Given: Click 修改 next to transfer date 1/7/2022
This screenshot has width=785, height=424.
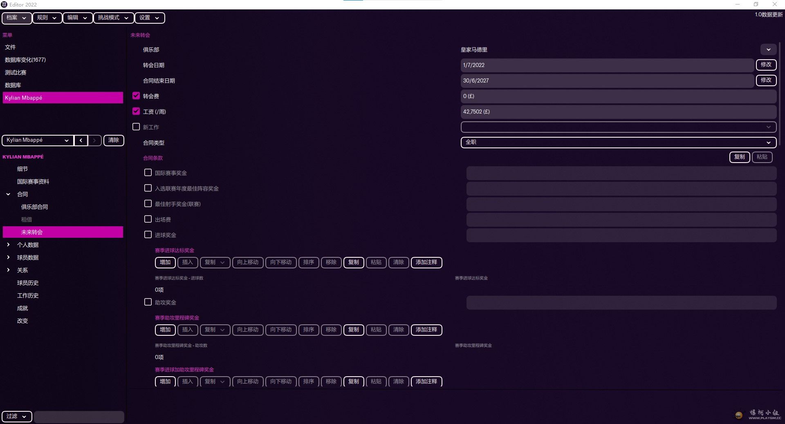Looking at the screenshot, I should click(766, 65).
